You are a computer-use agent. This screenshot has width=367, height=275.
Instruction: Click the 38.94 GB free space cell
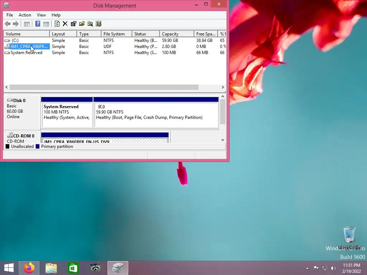click(204, 40)
